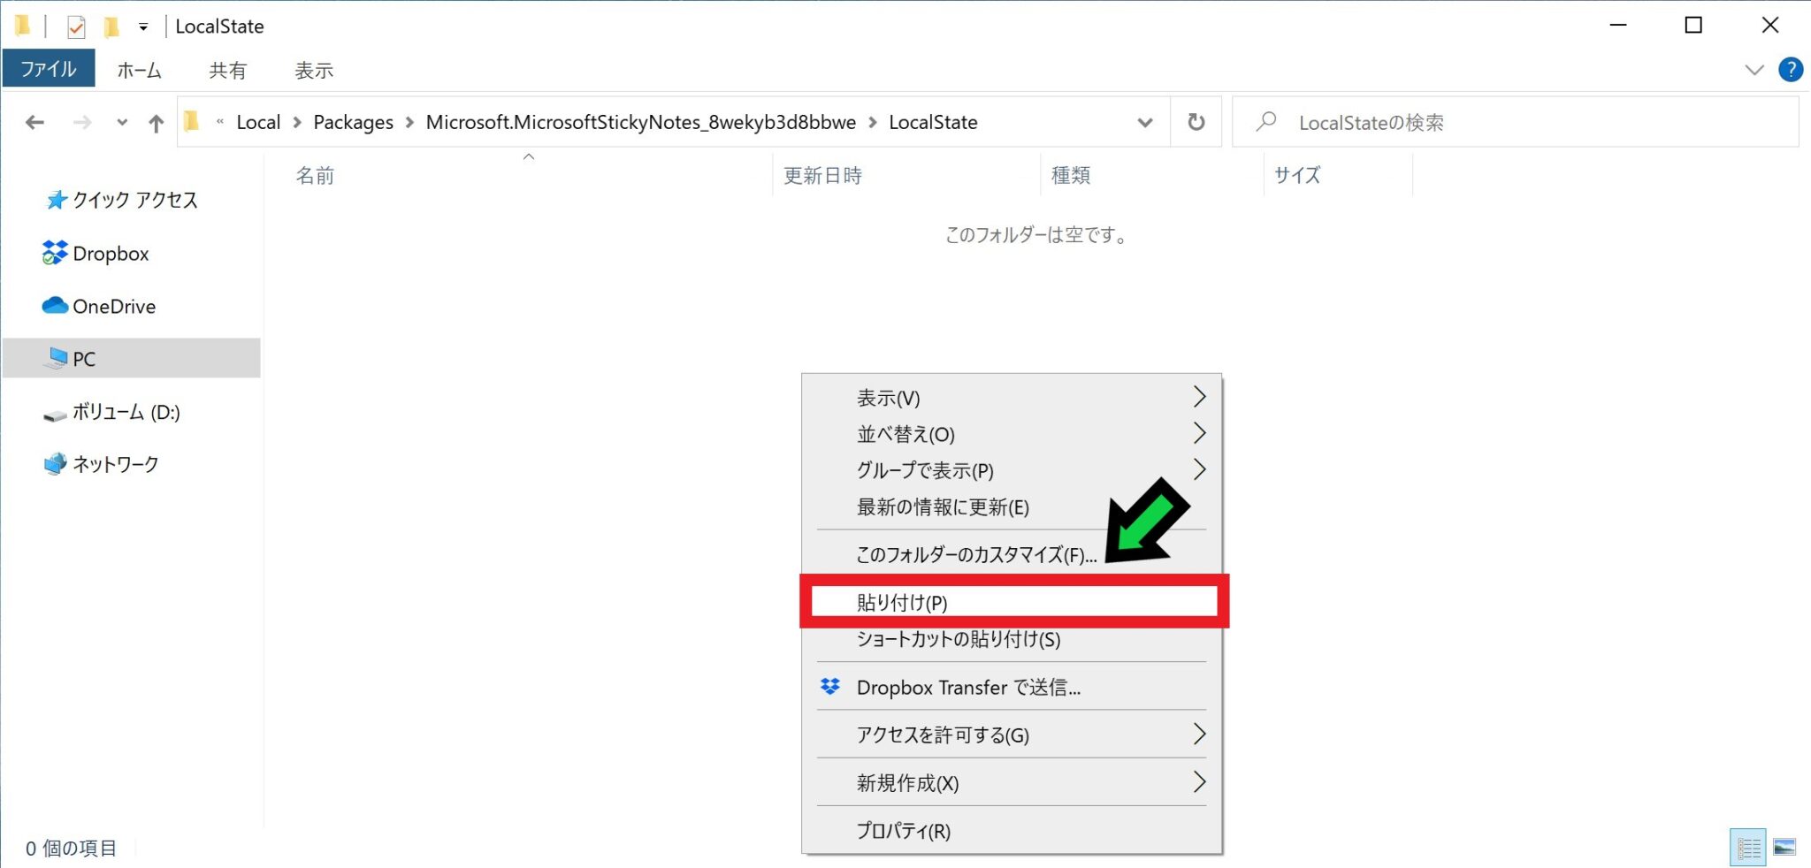Customize Quick Access Toolbar dropdown
This screenshot has height=868, width=1811.
pos(143,27)
